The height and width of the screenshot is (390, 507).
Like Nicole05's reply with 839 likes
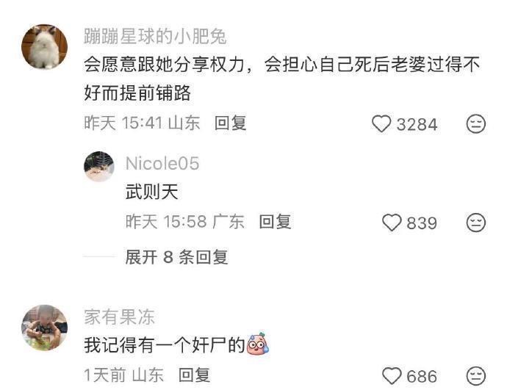(x=392, y=223)
